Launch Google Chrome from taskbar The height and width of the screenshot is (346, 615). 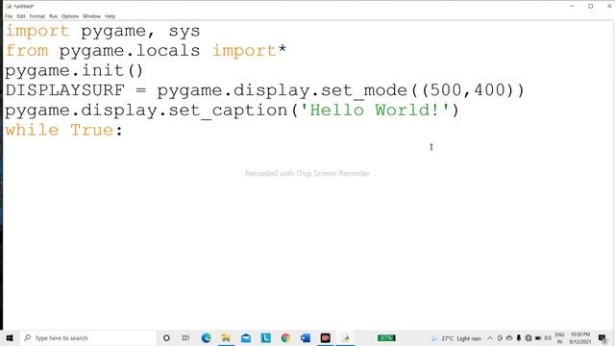(x=285, y=337)
